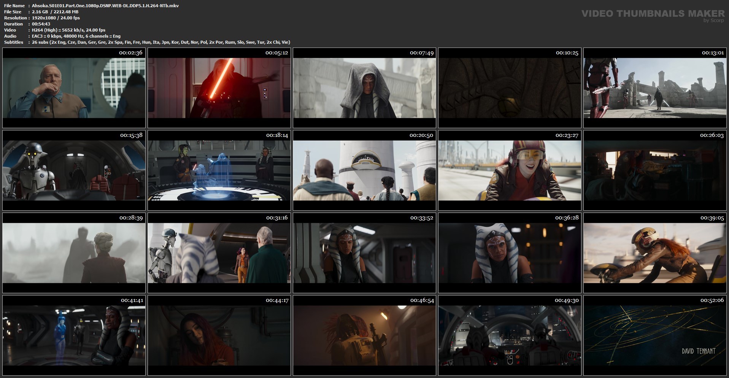Click the video codec line H264 (High)
Image resolution: width=729 pixels, height=378 pixels.
tap(69, 30)
